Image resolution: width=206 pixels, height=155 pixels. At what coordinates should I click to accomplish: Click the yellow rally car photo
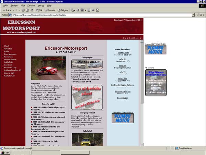click(87, 139)
